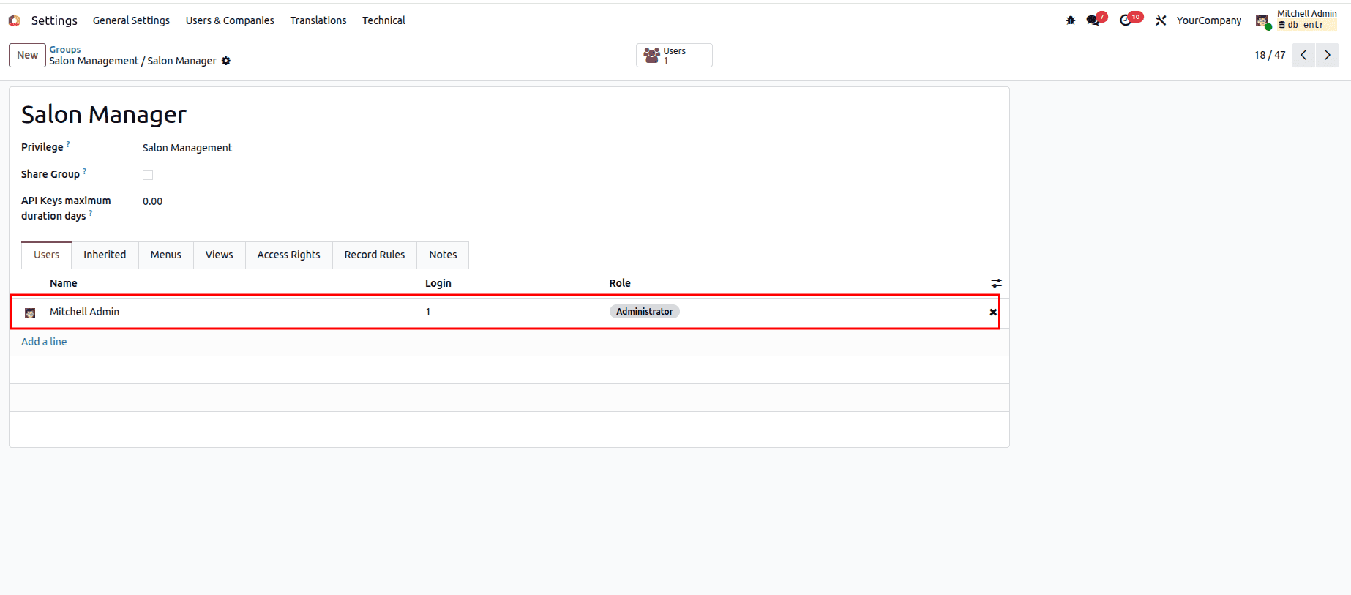Image resolution: width=1351 pixels, height=595 pixels.
Task: Open the General Settings menu
Action: (131, 20)
